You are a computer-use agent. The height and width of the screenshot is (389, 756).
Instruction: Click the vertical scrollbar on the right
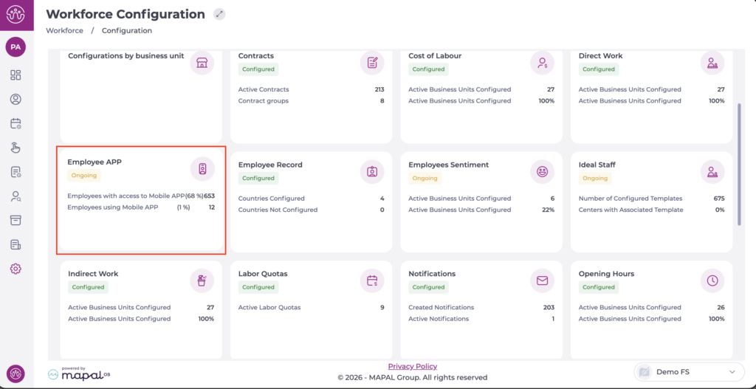pyautogui.click(x=739, y=164)
